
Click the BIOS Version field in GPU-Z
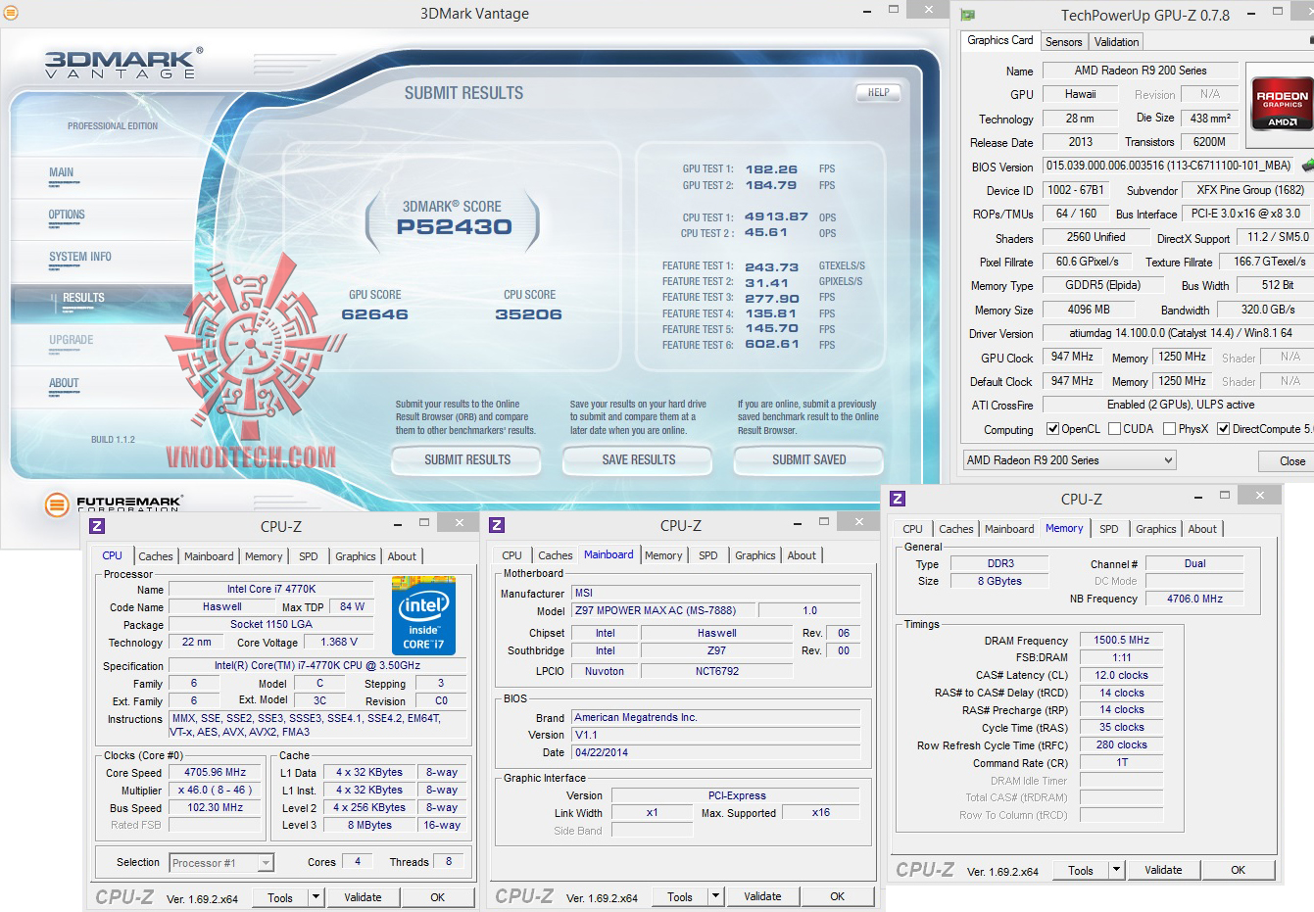(x=1169, y=167)
